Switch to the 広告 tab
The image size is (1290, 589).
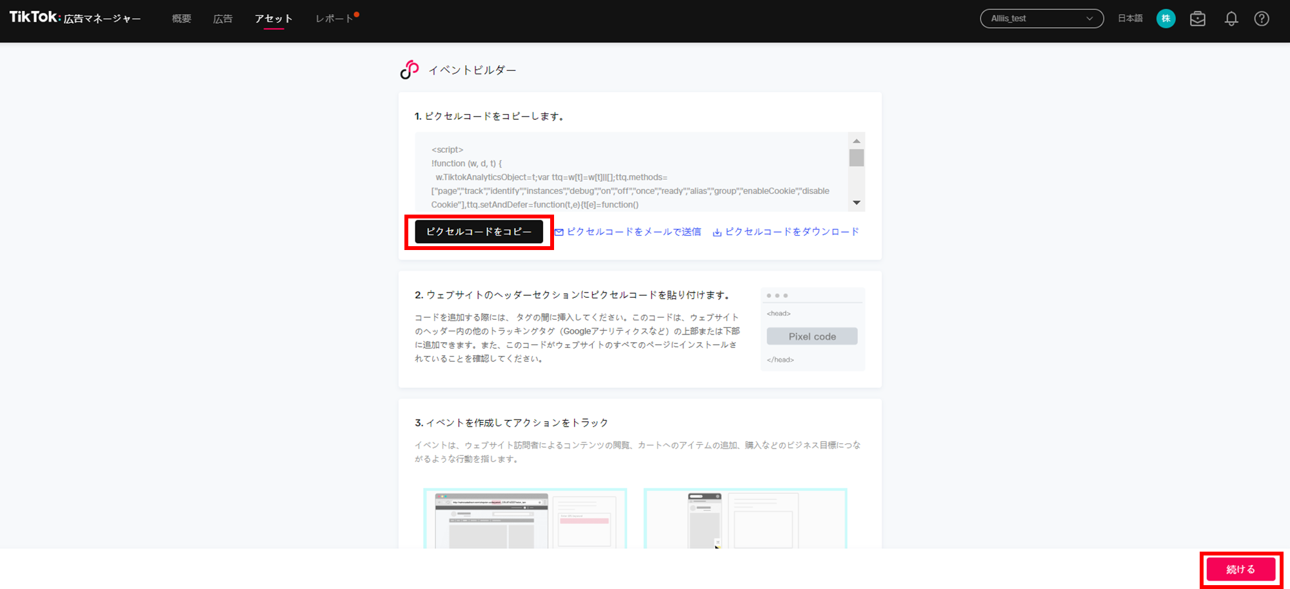(223, 19)
